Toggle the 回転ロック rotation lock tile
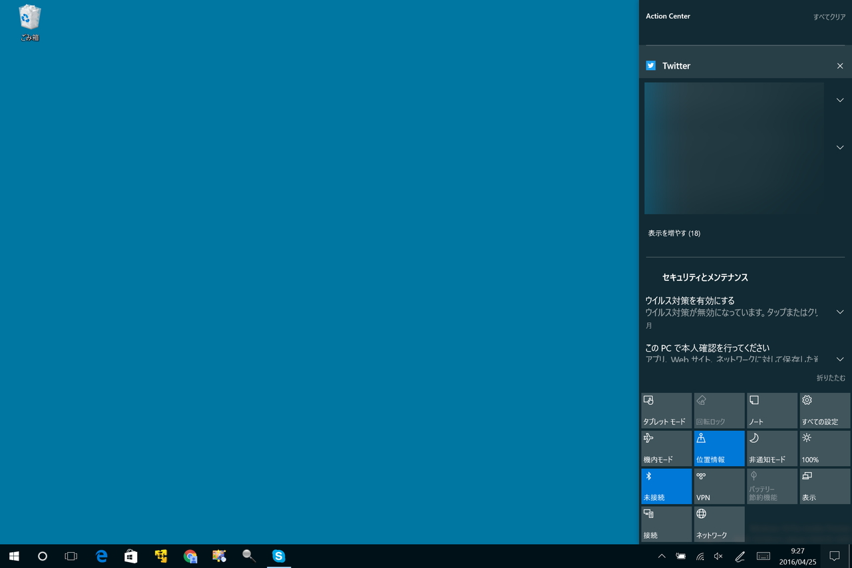 pyautogui.click(x=720, y=411)
